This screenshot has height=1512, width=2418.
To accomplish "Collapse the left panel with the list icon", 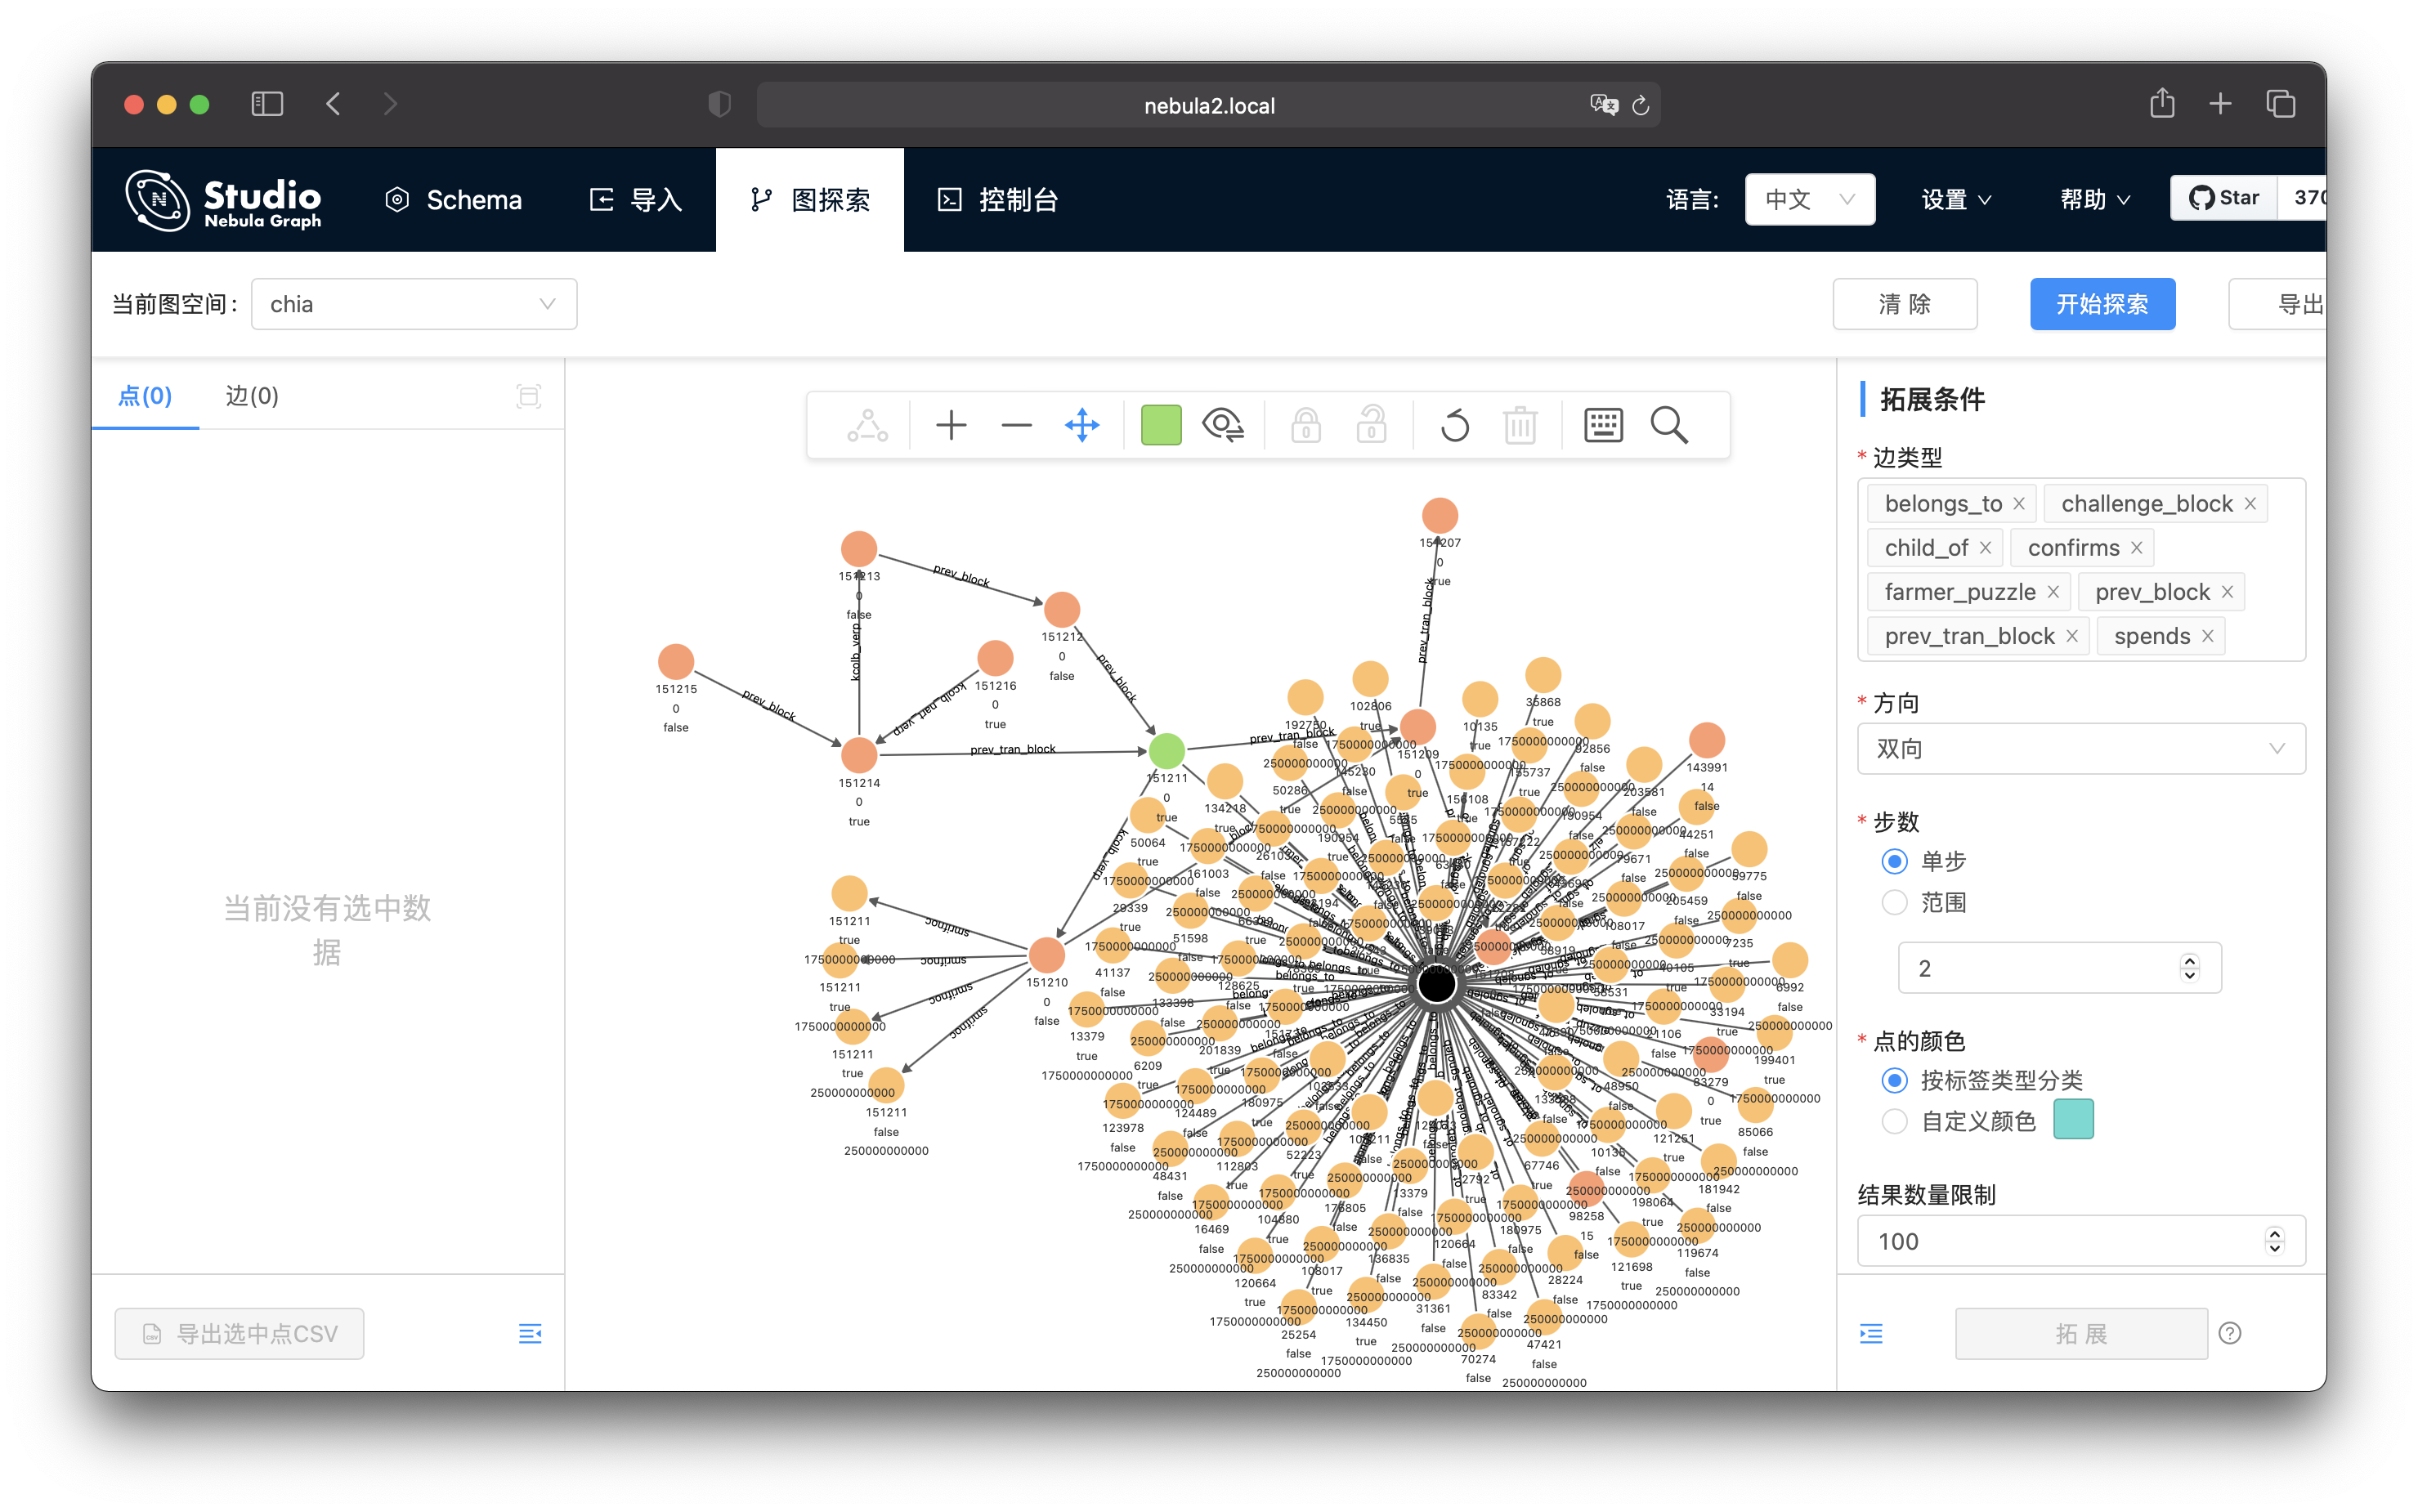I will click(530, 1333).
